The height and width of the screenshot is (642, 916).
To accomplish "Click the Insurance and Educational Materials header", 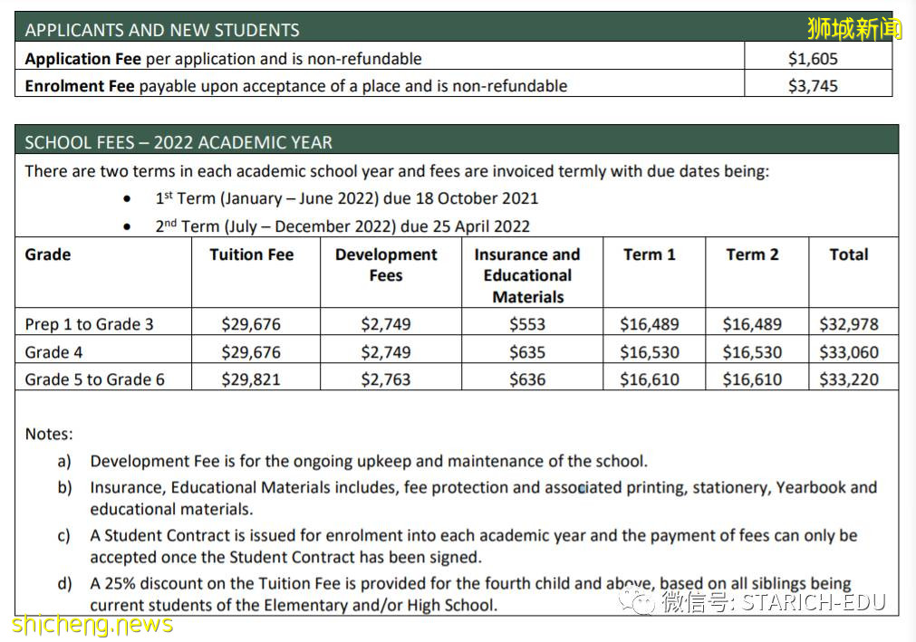I will coord(527,275).
